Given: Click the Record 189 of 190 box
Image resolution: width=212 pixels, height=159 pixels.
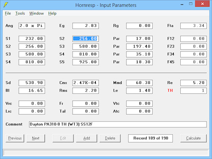Looking at the screenshot, I should (151, 138).
